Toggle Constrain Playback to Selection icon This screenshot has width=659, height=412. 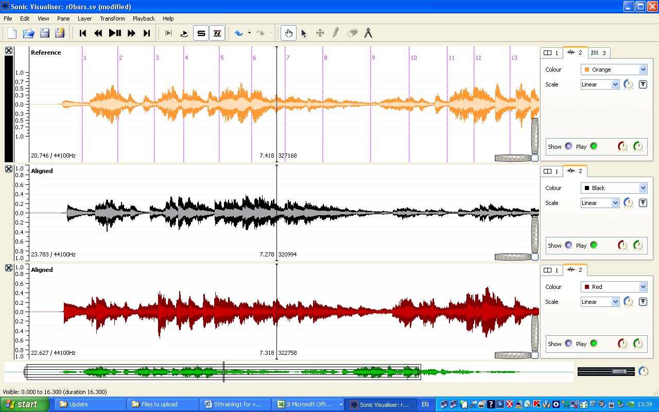(x=168, y=33)
